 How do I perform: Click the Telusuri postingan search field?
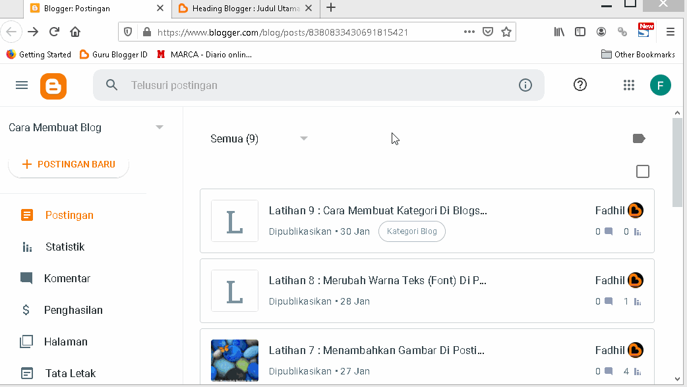pos(264,85)
